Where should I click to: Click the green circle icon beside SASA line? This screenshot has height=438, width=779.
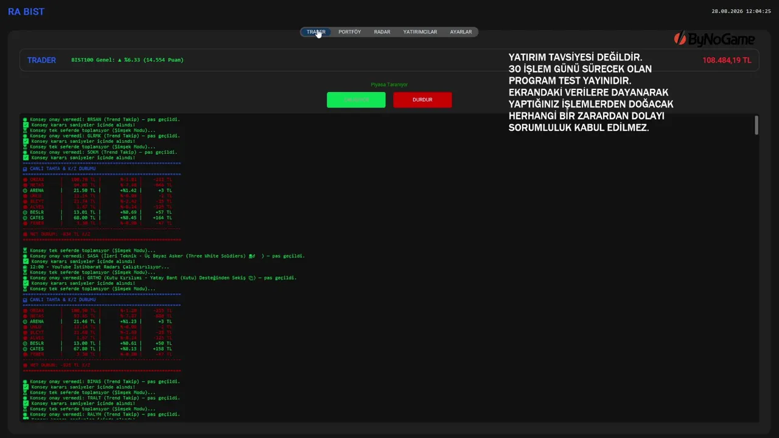(x=25, y=256)
